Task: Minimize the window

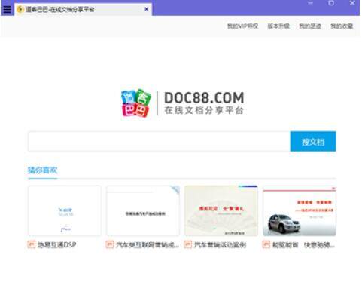Action: click(x=310, y=3)
